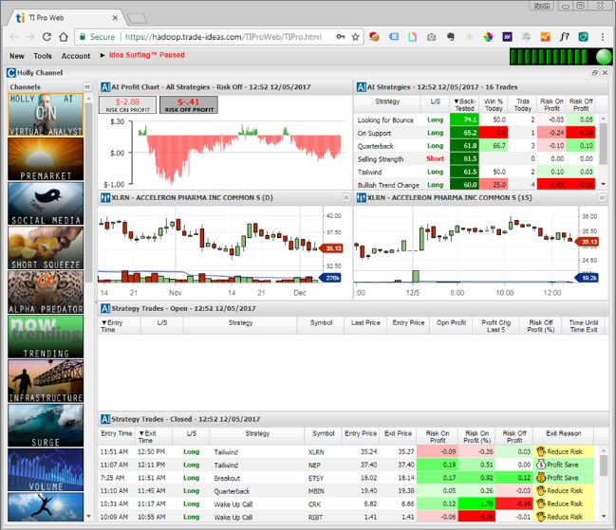Open a new browser tab
This screenshot has width=616, height=530.
pos(137,18)
